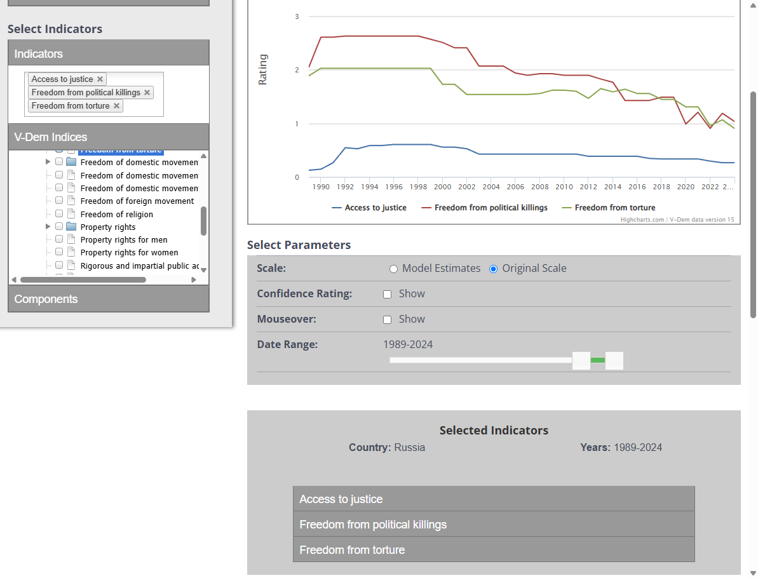Screen dimensions: 758x578
Task: Remove the Access to justice tag
Action: pos(100,79)
